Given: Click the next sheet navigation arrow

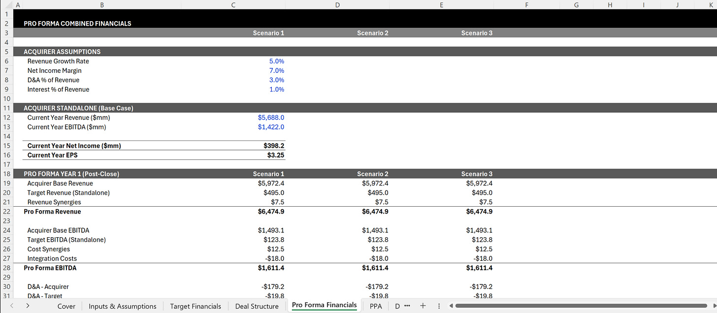Looking at the screenshot, I should [x=28, y=306].
